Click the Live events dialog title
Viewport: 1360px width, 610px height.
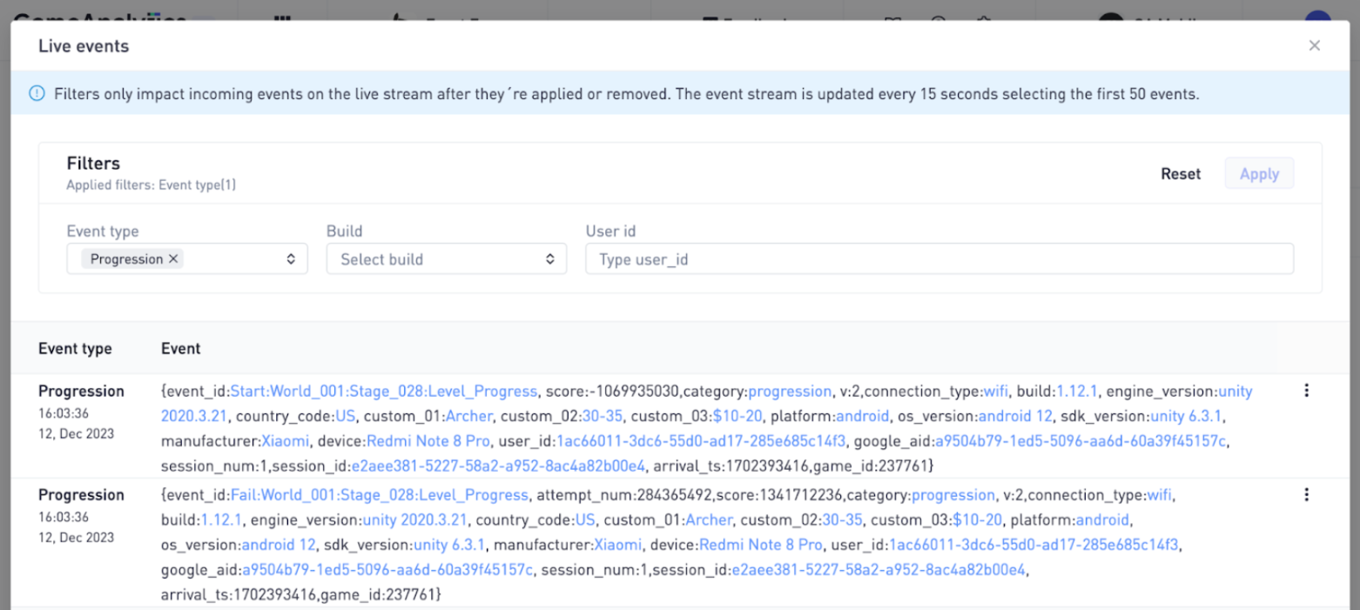pos(84,46)
